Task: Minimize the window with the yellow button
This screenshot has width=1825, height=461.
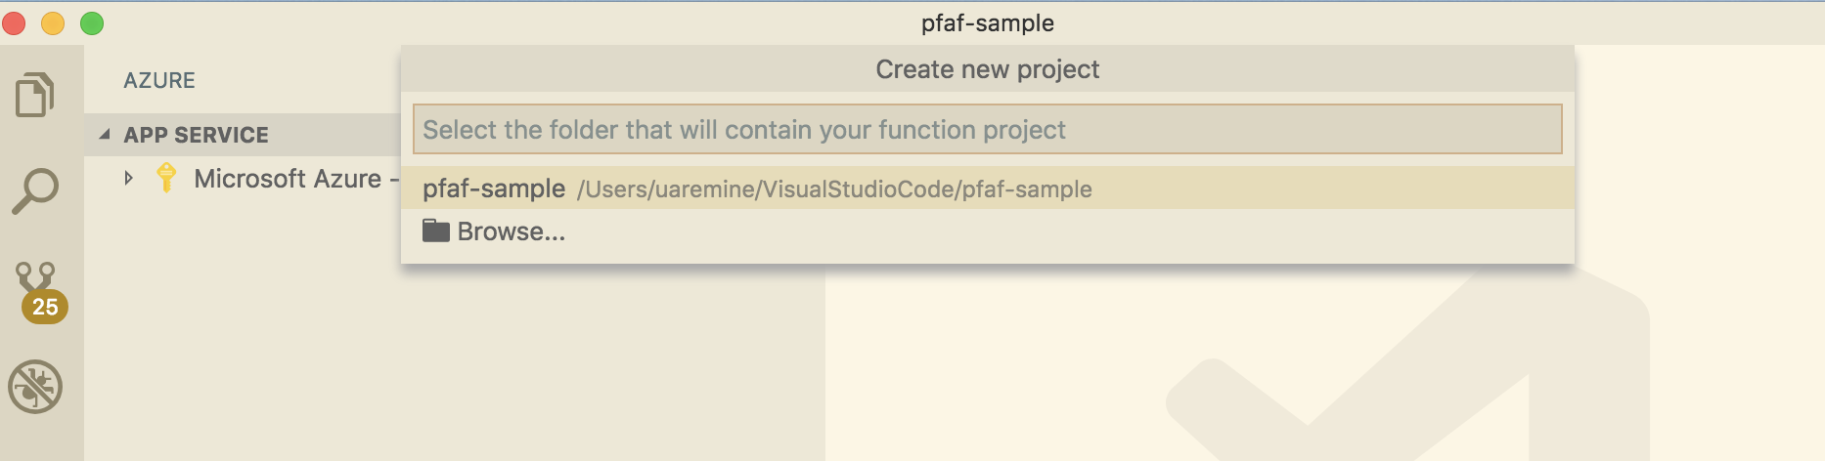Action: [53, 22]
